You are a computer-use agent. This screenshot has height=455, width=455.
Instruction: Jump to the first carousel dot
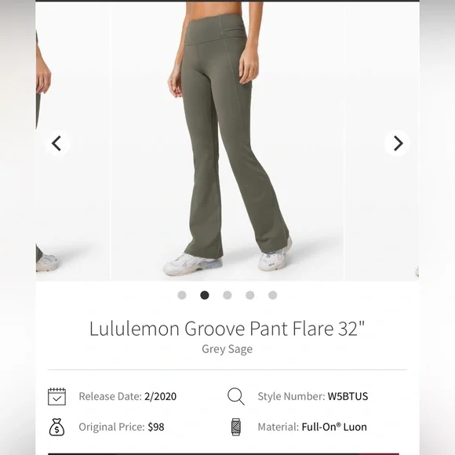point(182,295)
